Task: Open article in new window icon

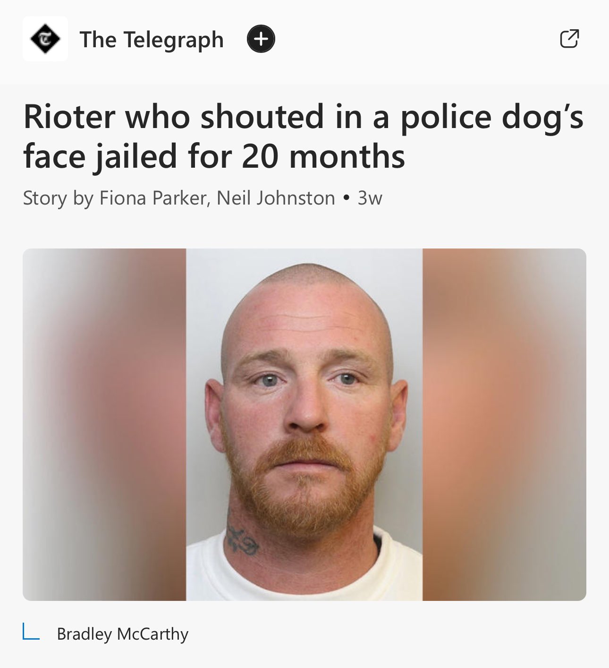Action: pos(569,39)
